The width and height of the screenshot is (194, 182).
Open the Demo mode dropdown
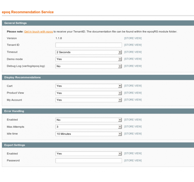[x=89, y=59]
